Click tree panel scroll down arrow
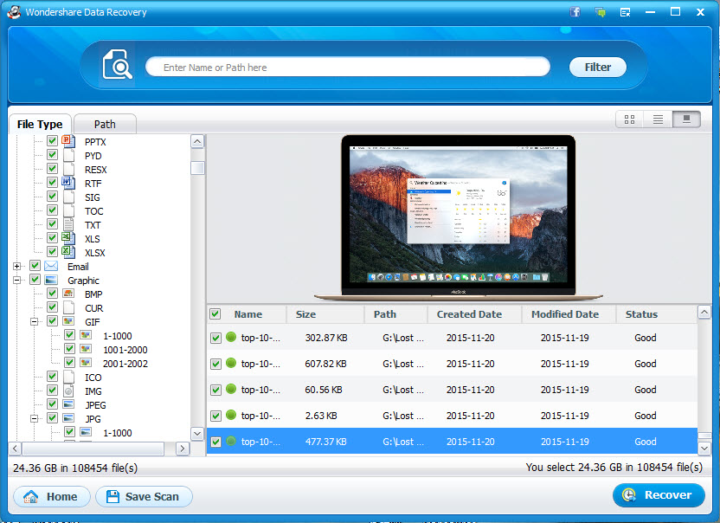The image size is (720, 523). [x=197, y=434]
